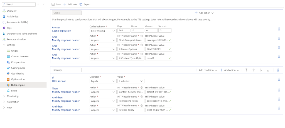Open Cache behavior dropdown set to Set if missing
Screen dimensions: 285x128
(x=103, y=31)
